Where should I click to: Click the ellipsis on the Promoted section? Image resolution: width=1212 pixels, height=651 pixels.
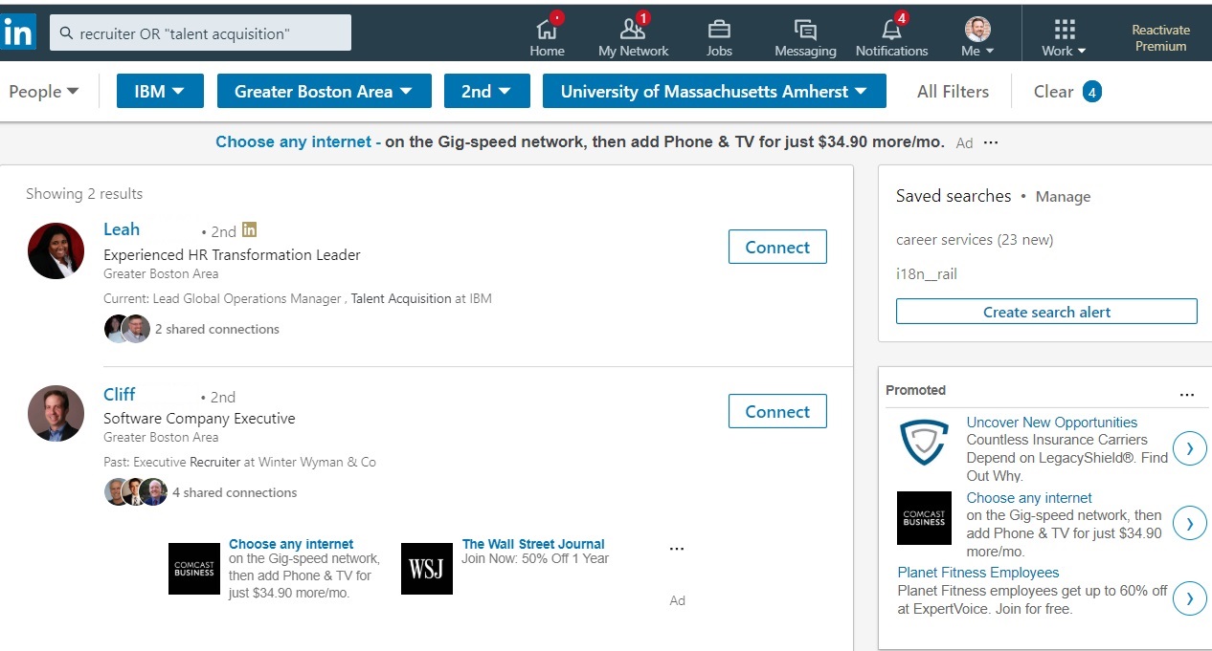1187,394
